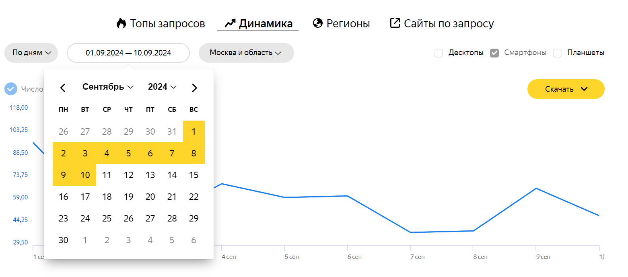Click the date range field 01.09.2024 — 10.09.2024

(128, 53)
